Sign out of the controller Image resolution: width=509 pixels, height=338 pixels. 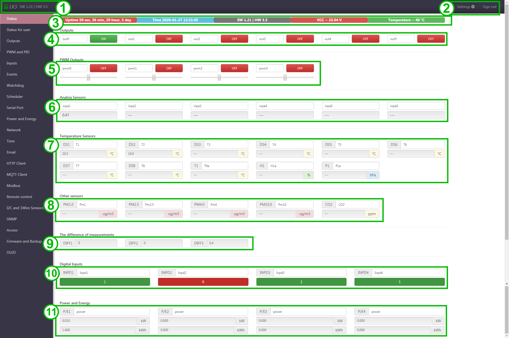(x=489, y=7)
